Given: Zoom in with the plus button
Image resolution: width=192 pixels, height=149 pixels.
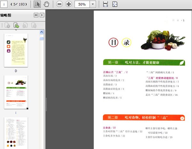Looking at the screenshot, I should [x=68, y=4].
